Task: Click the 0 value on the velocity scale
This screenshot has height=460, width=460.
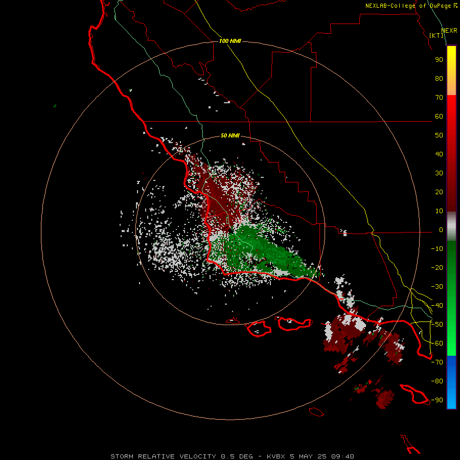Action: point(441,229)
